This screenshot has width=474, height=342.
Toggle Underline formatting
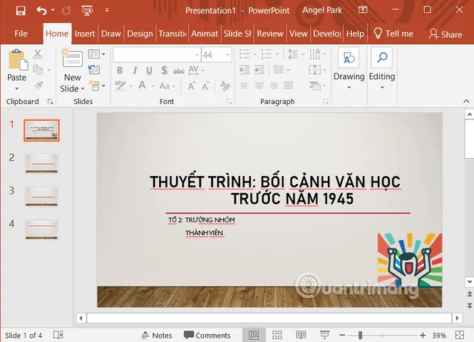(x=149, y=71)
